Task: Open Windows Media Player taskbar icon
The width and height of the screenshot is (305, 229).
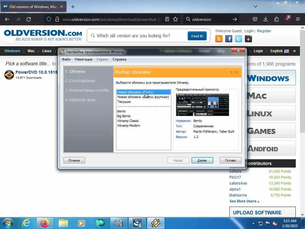Action: [81, 223]
